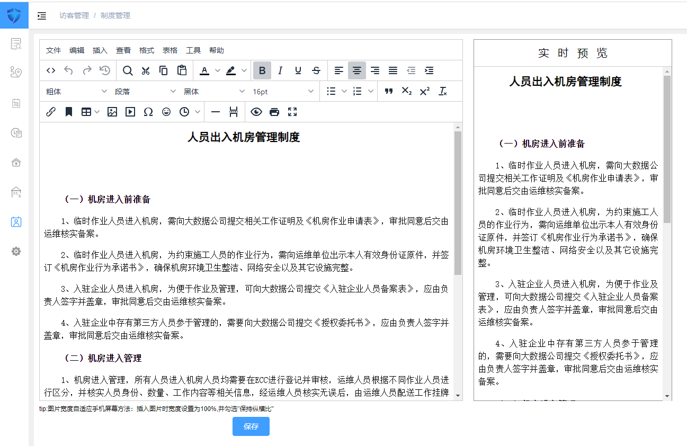
Task: Go to 访客管理 breadcrumb
Action: pyautogui.click(x=74, y=15)
